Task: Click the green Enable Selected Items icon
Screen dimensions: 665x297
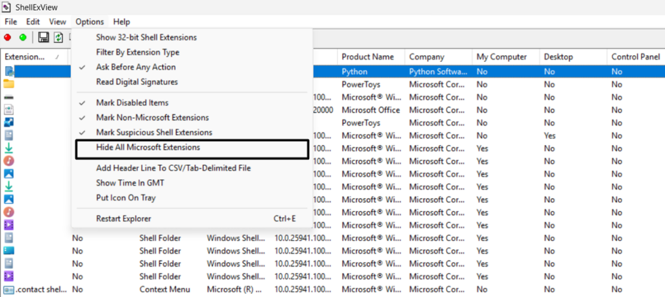Action: coord(23,38)
